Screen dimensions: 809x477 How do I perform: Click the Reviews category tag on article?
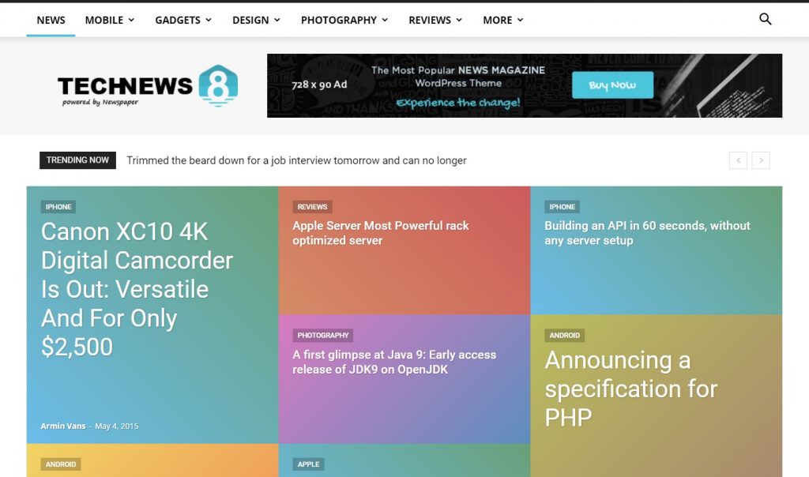pos(312,207)
